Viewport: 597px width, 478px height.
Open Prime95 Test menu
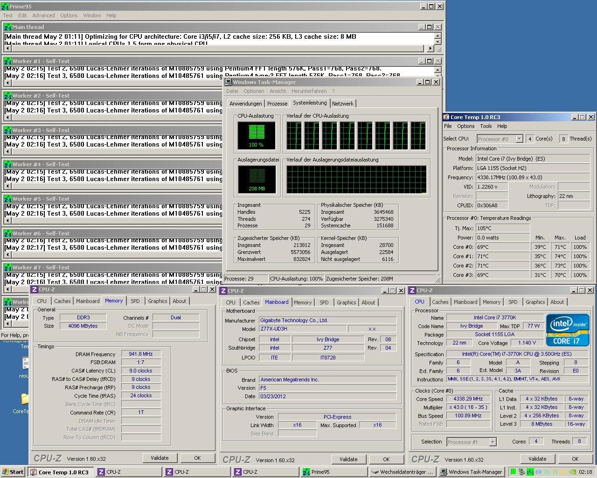coord(8,15)
